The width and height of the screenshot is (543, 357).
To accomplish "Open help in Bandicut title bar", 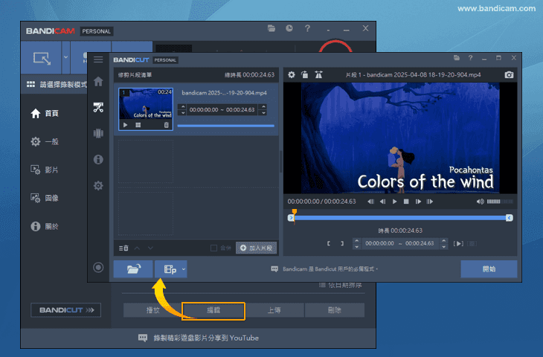I will click(470, 58).
